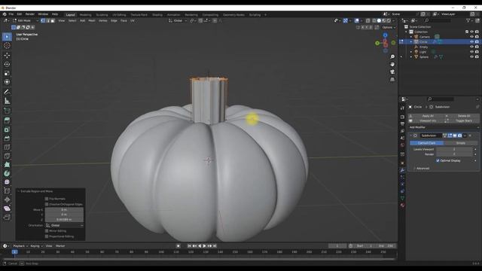Open the Mesh menu in viewport header
This screenshot has width=482, height=271.
pyautogui.click(x=92, y=20)
